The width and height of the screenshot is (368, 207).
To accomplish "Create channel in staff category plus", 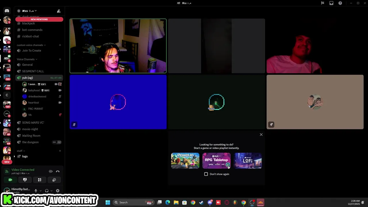I will pos(60,151).
